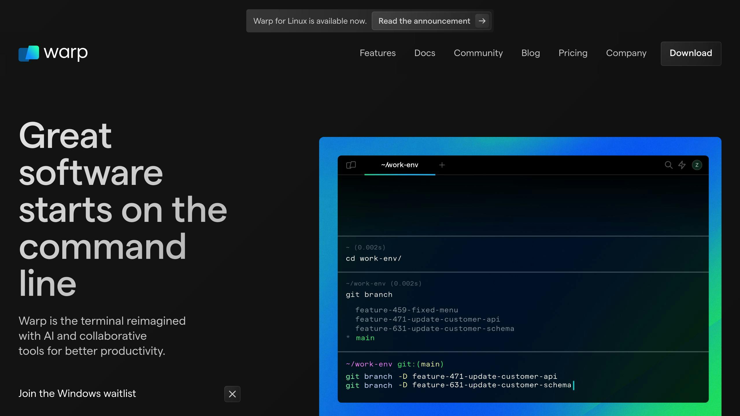740x416 pixels.
Task: Click the arrow inside the announcement button
Action: point(482,21)
